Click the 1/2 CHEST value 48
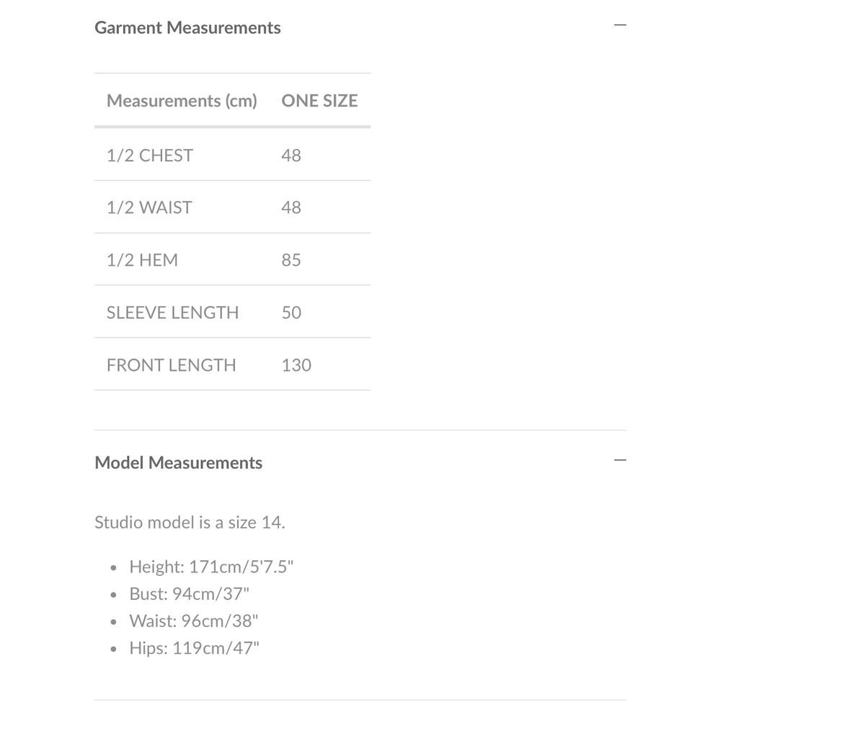The width and height of the screenshot is (865, 738). coord(291,155)
